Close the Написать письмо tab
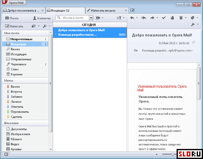This screenshot has width=203, height=159. click(x=126, y=11)
